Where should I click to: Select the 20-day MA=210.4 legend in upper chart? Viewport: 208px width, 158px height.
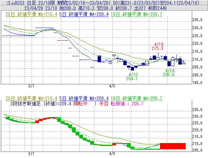click(31, 14)
